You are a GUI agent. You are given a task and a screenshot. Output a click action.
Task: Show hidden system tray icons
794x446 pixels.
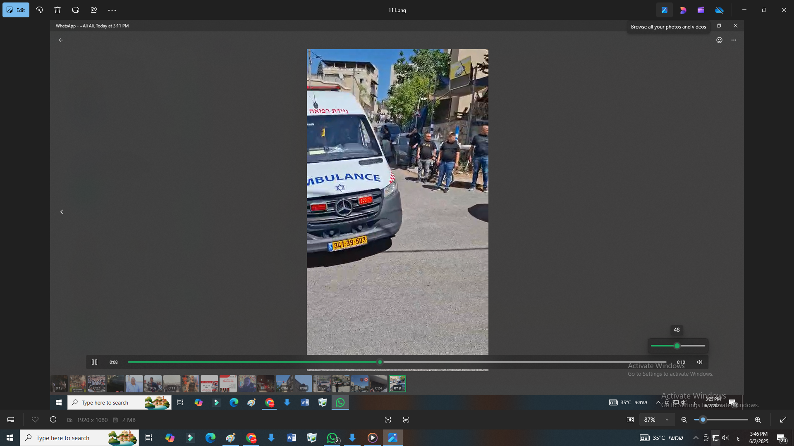click(x=696, y=438)
